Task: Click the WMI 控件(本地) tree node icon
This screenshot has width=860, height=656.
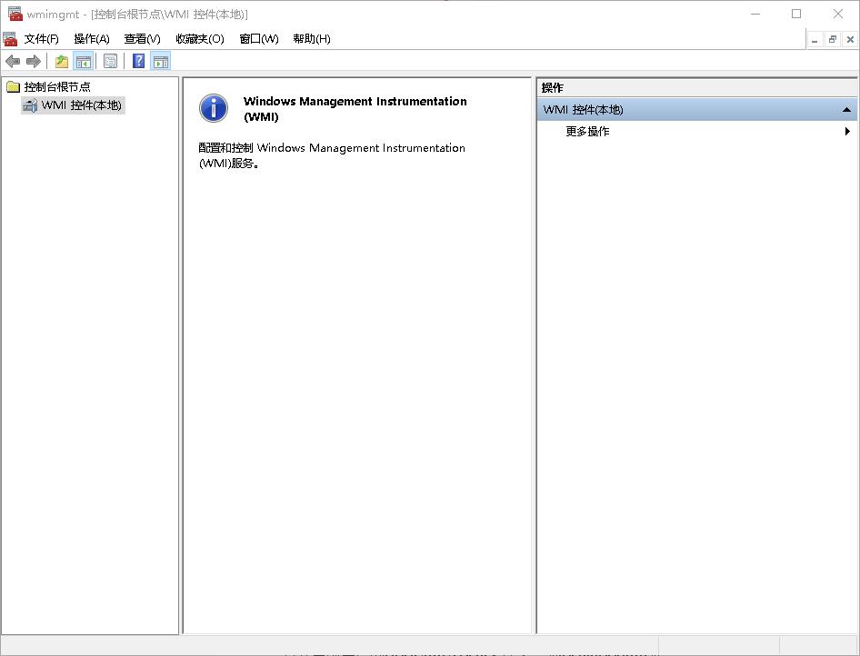Action: tap(31, 104)
